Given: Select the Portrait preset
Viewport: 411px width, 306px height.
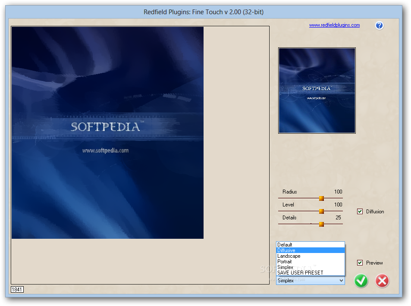Looking at the screenshot, I should point(311,262).
